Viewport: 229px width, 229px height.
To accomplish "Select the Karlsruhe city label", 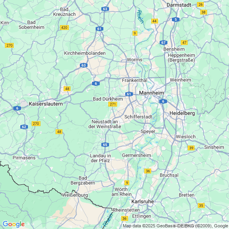I will coord(143,201).
